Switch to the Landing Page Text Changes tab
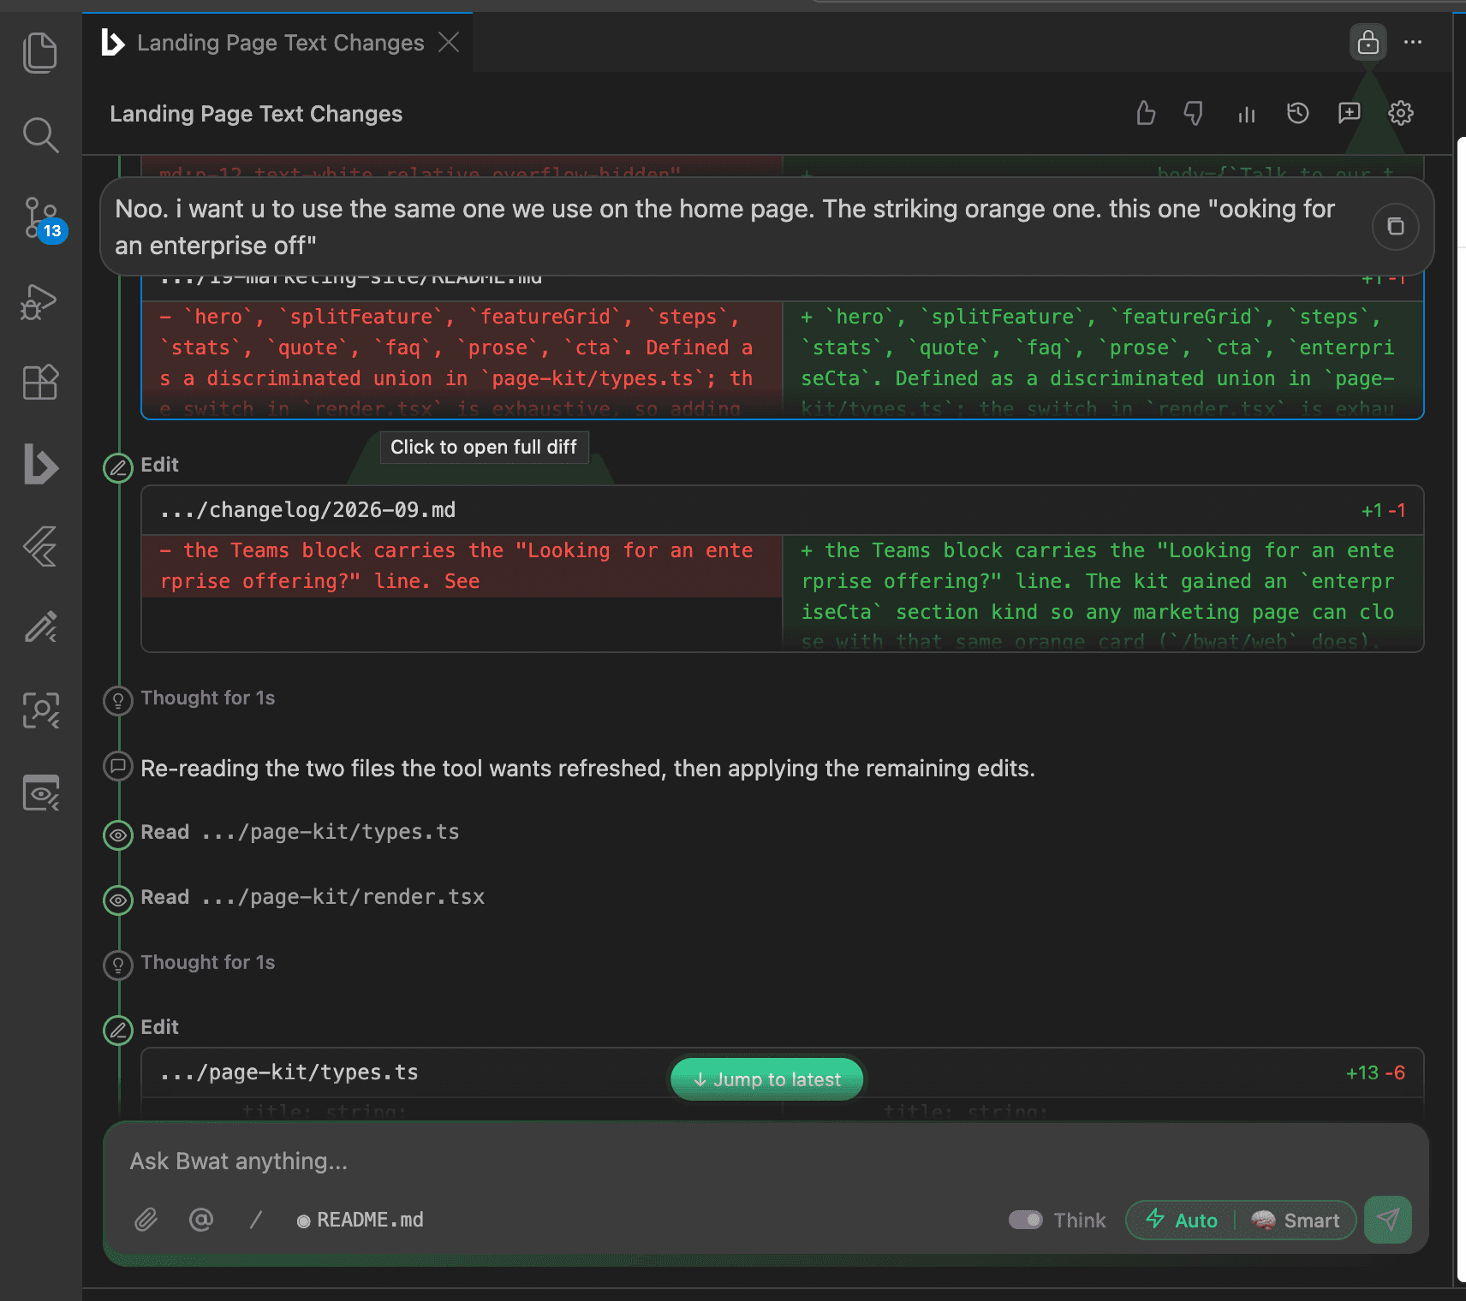This screenshot has height=1301, width=1466. click(280, 43)
